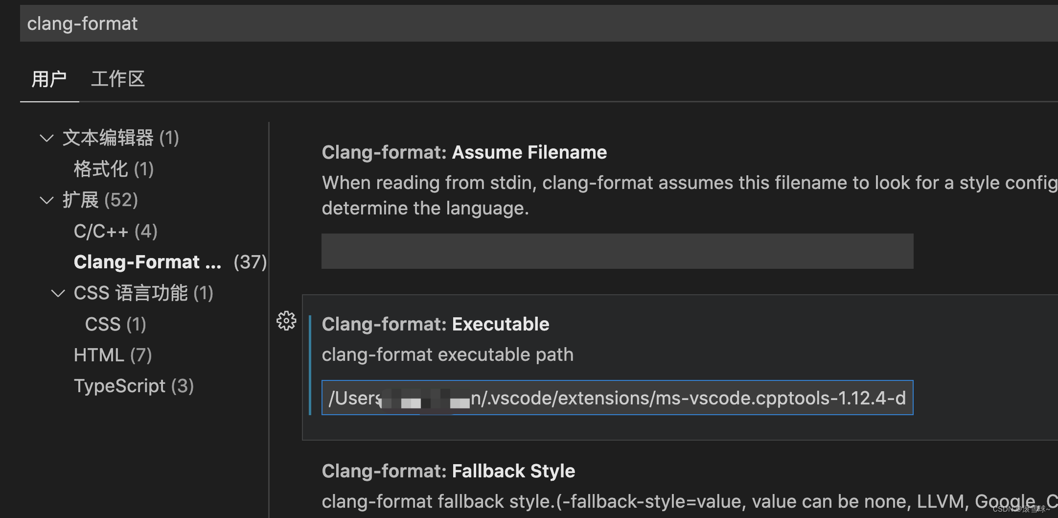Focus the Assume Filename text input
Image resolution: width=1058 pixels, height=518 pixels.
(617, 251)
